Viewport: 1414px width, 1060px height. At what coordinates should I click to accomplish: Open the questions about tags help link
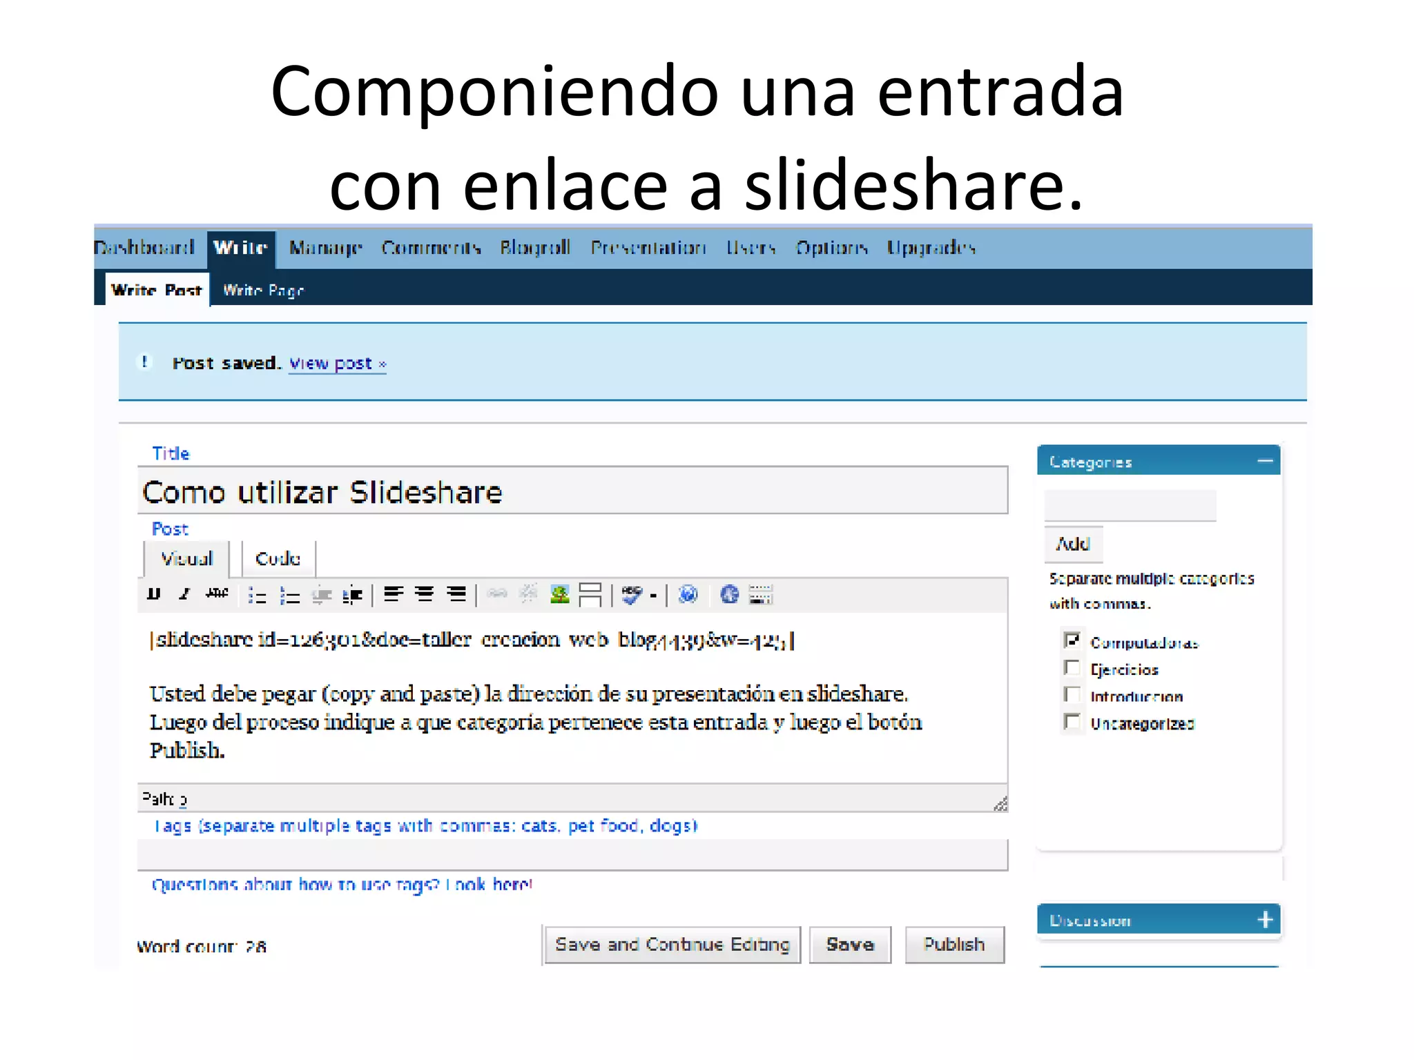click(342, 884)
